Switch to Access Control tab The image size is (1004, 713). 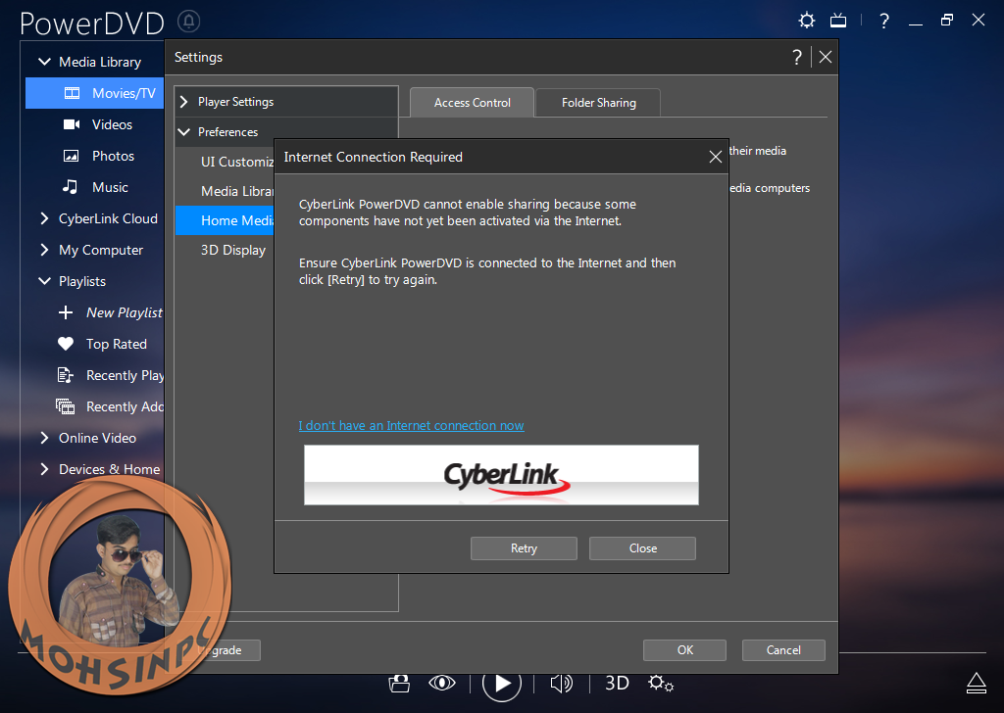coord(472,102)
